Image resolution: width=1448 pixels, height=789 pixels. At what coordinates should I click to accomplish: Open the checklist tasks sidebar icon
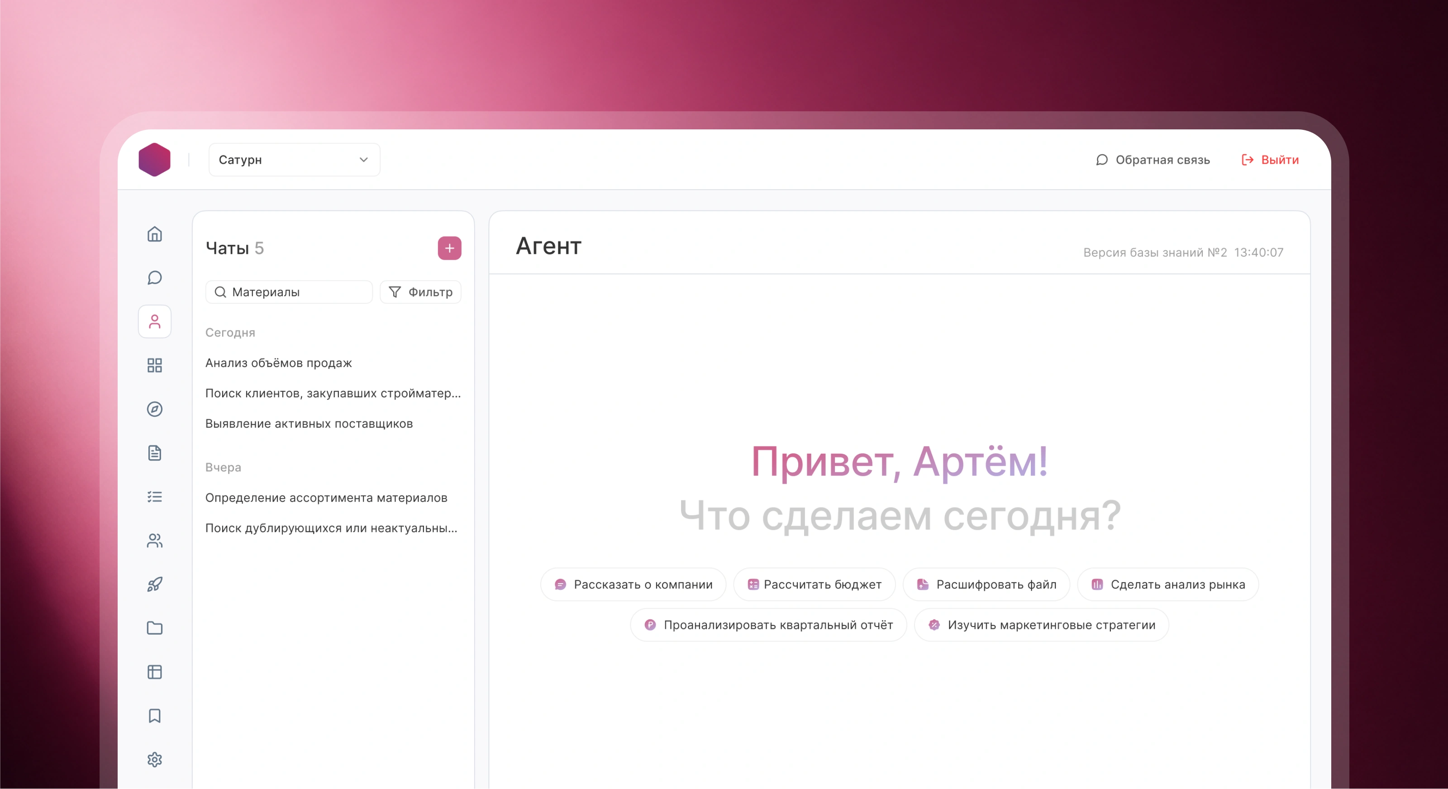click(x=155, y=497)
